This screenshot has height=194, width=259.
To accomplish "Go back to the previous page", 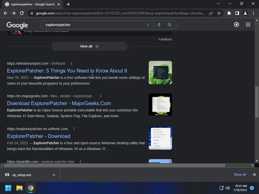I will [6, 13].
